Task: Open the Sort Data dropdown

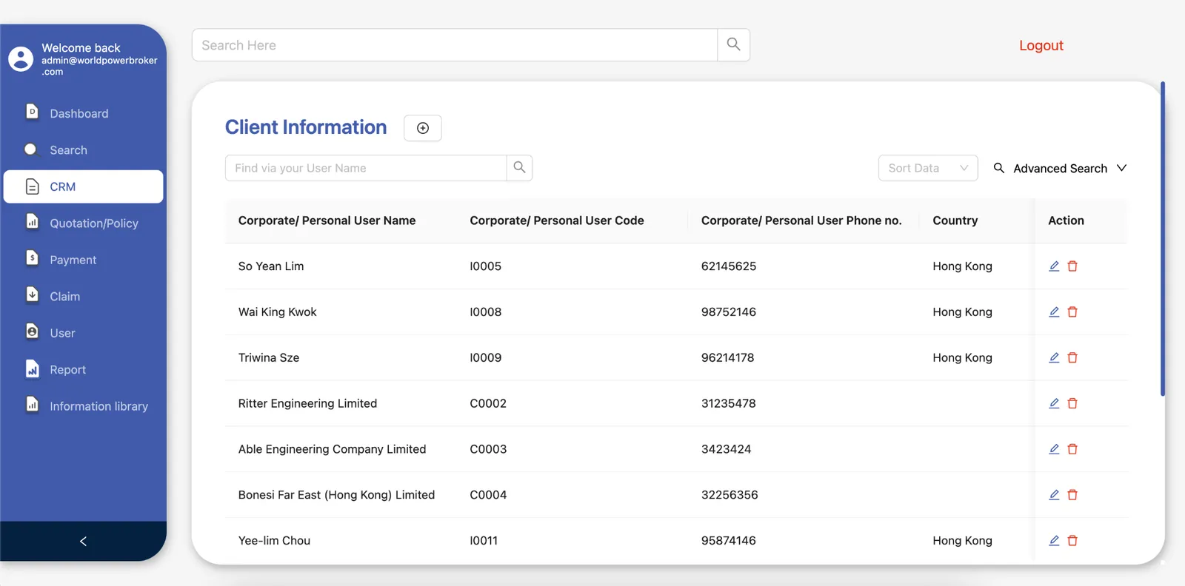Action: click(x=928, y=168)
